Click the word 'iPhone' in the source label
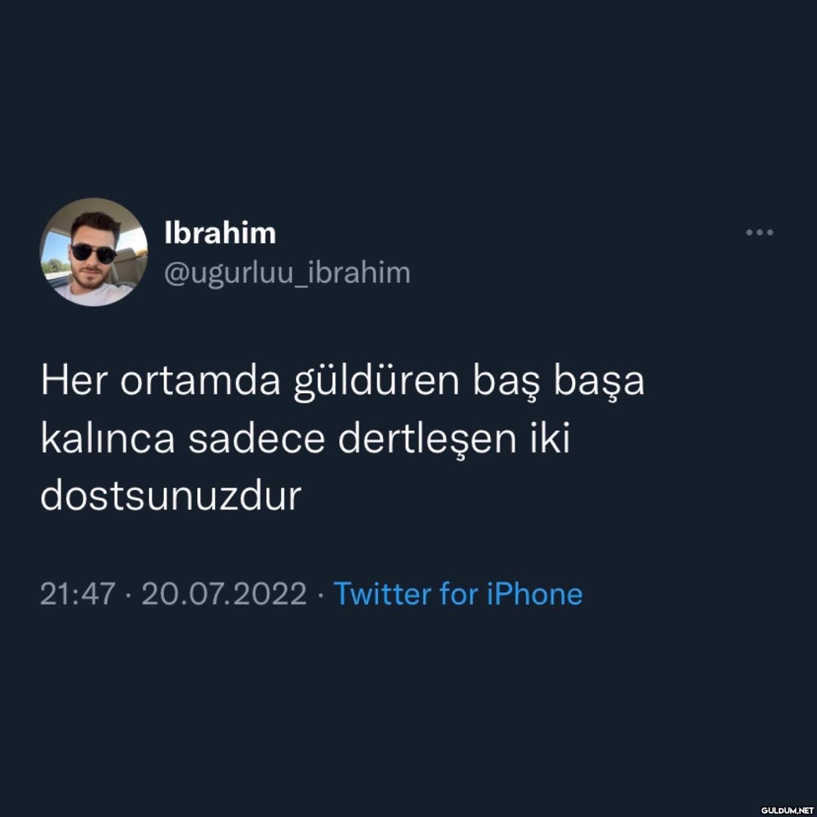Screen dimensions: 817x817 [535, 594]
